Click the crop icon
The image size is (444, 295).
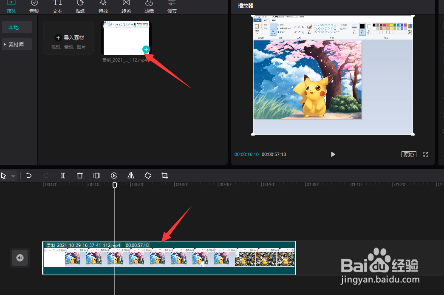(x=165, y=176)
